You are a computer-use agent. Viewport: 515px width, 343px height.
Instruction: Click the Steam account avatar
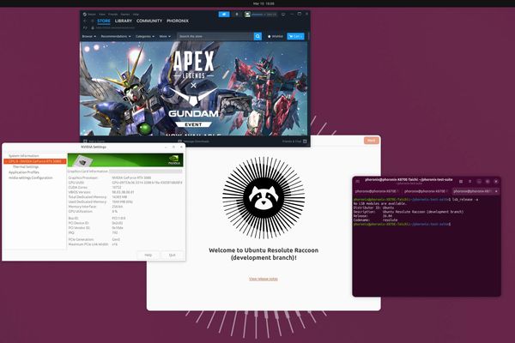point(247,15)
